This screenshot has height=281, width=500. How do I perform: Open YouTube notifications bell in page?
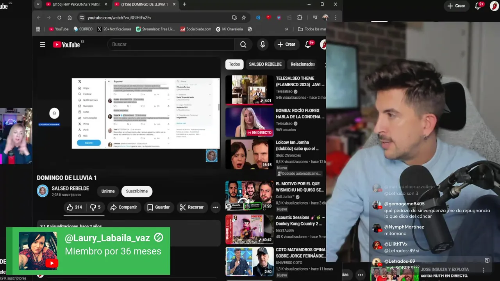(308, 44)
